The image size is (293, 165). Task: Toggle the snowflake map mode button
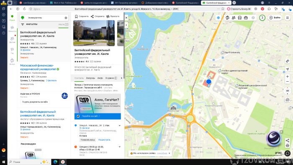[x=218, y=18]
